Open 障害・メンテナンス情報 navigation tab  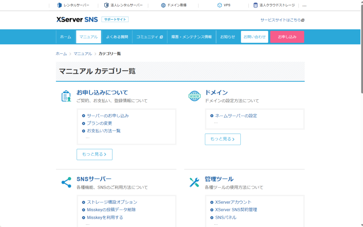(x=191, y=37)
